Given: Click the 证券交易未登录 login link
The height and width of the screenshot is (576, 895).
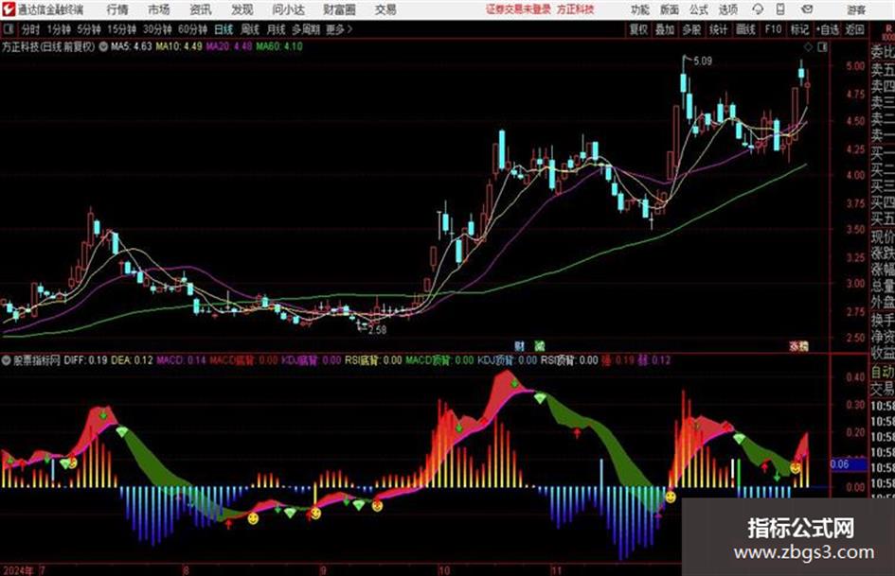Looking at the screenshot, I should click(518, 9).
